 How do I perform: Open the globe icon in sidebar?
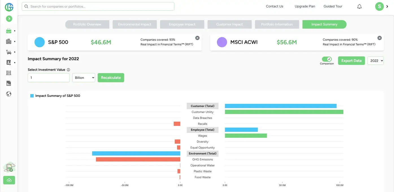(x=9, y=94)
